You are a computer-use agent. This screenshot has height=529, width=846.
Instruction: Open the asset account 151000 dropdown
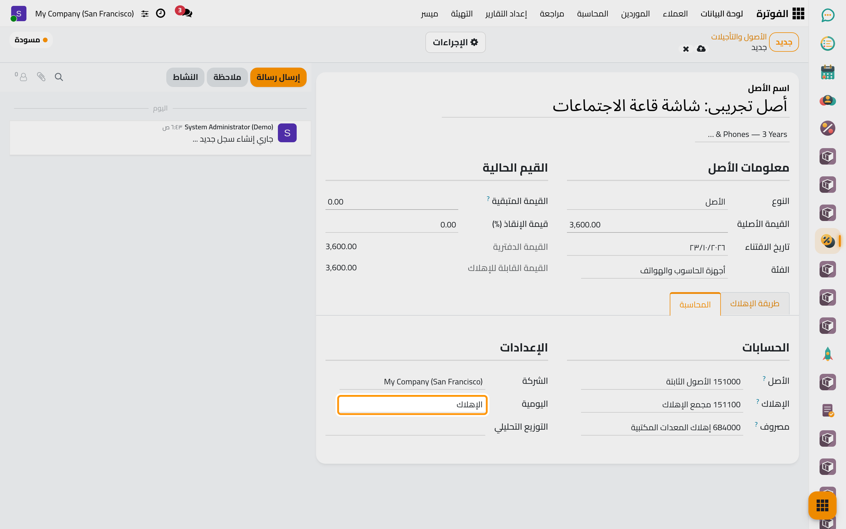point(662,382)
